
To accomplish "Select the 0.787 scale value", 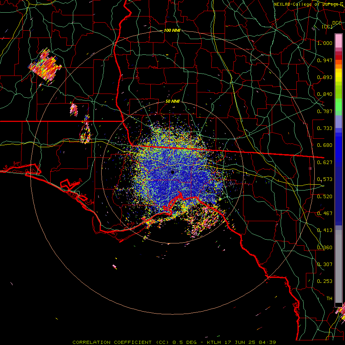I will (x=325, y=111).
